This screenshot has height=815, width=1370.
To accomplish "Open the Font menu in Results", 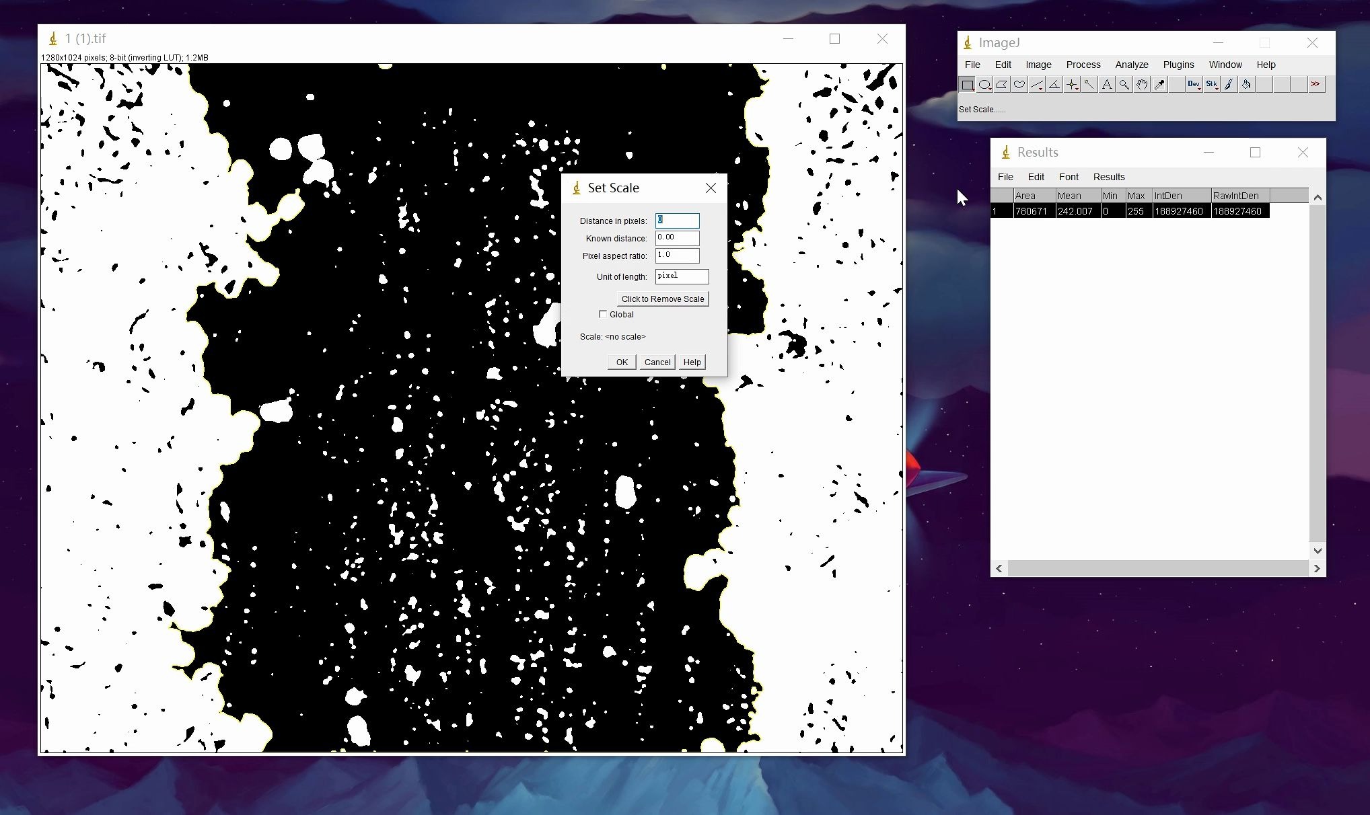I will coord(1068,177).
